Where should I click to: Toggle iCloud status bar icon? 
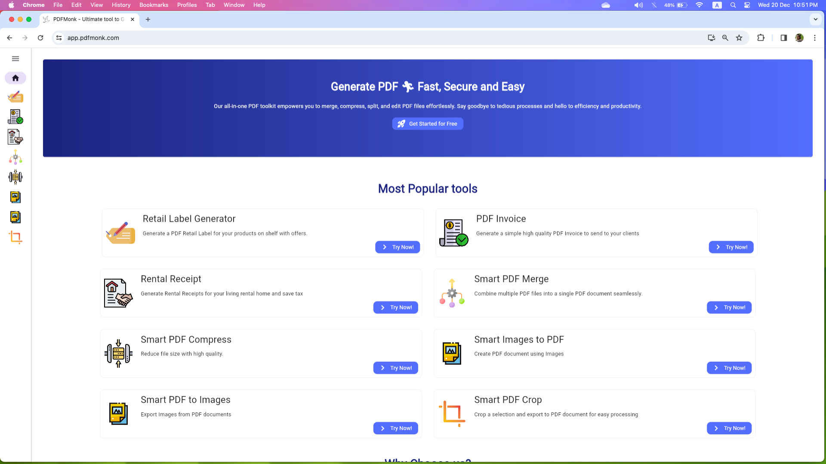point(605,5)
